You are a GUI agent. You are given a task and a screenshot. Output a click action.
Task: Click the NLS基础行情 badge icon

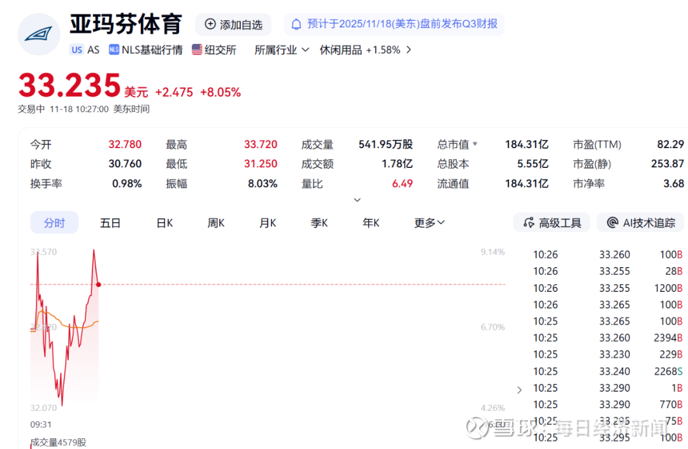click(114, 50)
